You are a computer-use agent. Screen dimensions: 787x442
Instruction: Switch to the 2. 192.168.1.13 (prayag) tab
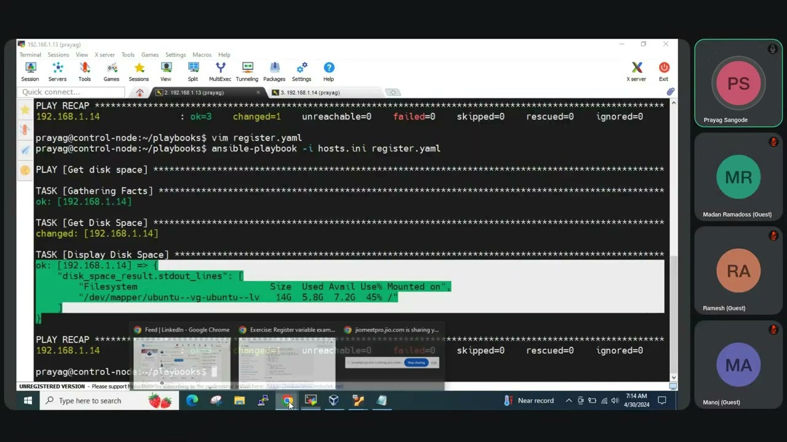(203, 92)
